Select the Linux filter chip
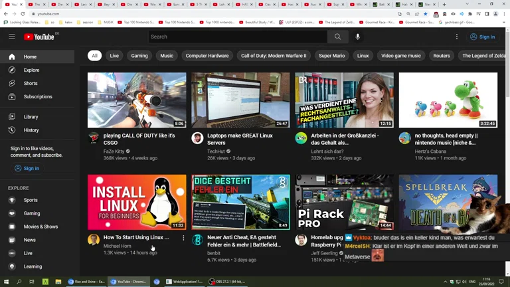 coord(363,56)
